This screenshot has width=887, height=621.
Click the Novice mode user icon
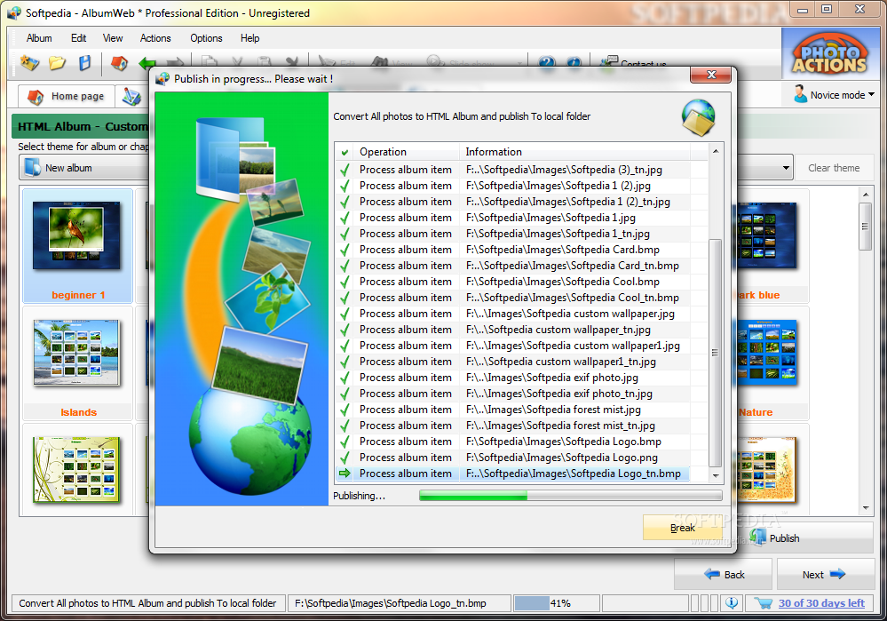click(x=800, y=94)
